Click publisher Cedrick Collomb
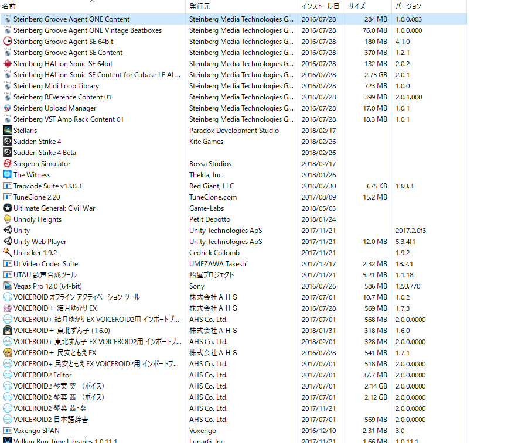The height and width of the screenshot is (443, 518). tap(214, 253)
